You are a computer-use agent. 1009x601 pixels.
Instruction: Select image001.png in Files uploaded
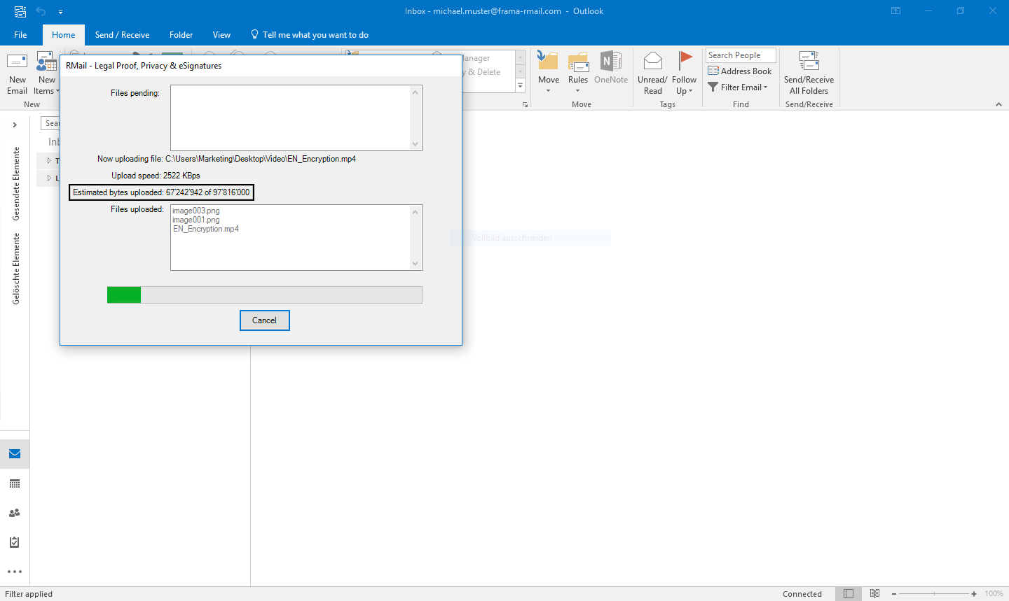pos(196,220)
